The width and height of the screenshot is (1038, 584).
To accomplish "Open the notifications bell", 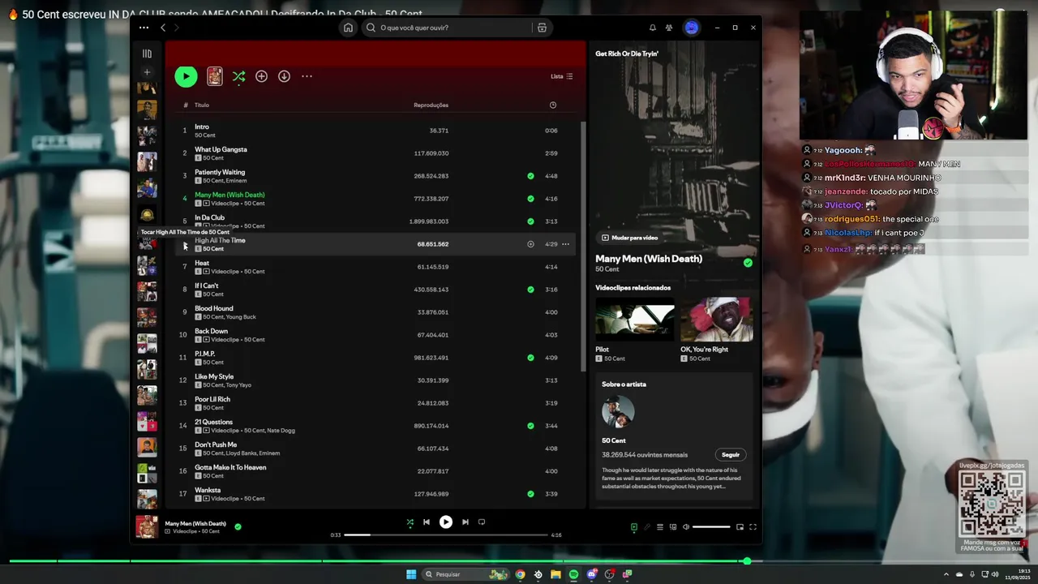I will pyautogui.click(x=652, y=28).
